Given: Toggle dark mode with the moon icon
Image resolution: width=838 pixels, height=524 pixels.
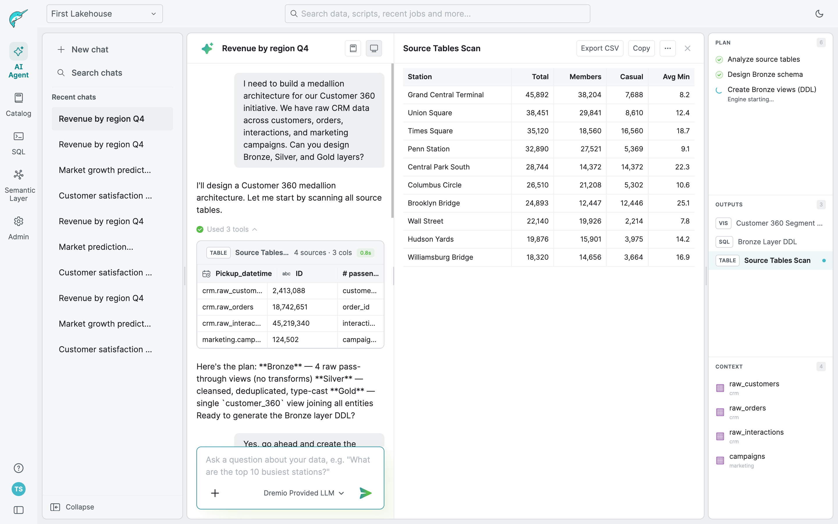Looking at the screenshot, I should 819,13.
